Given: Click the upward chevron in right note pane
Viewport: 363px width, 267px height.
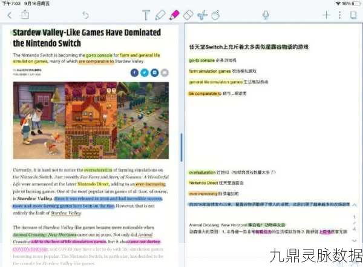Looking at the screenshot, I should 355,205.
